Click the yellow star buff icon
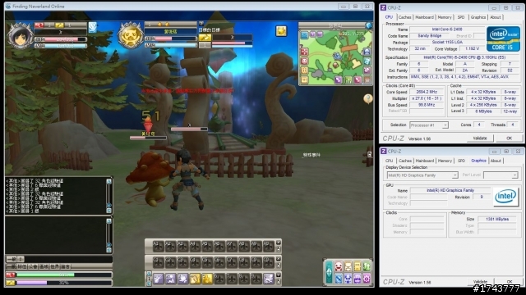This screenshot has width=526, height=295. click(281, 31)
